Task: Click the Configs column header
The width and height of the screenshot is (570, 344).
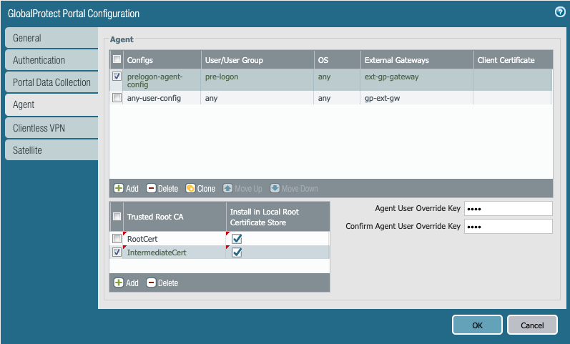Action: click(x=162, y=60)
